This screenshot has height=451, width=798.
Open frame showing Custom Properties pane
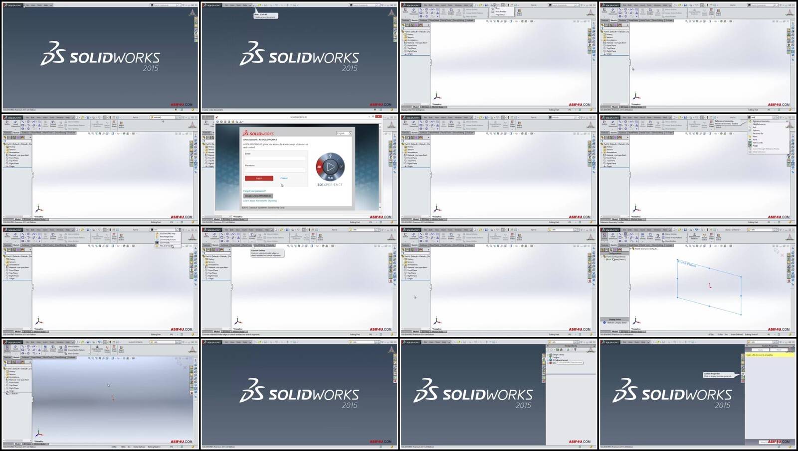click(x=697, y=394)
